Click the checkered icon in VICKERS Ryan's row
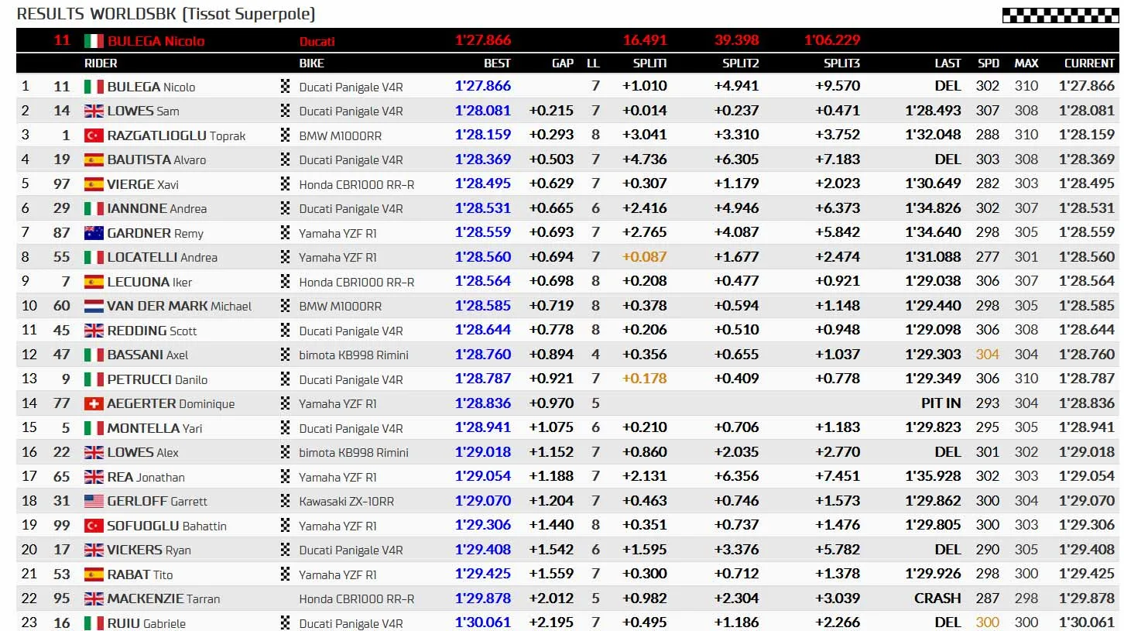Screen dimensions: 1124x631 pos(285,550)
